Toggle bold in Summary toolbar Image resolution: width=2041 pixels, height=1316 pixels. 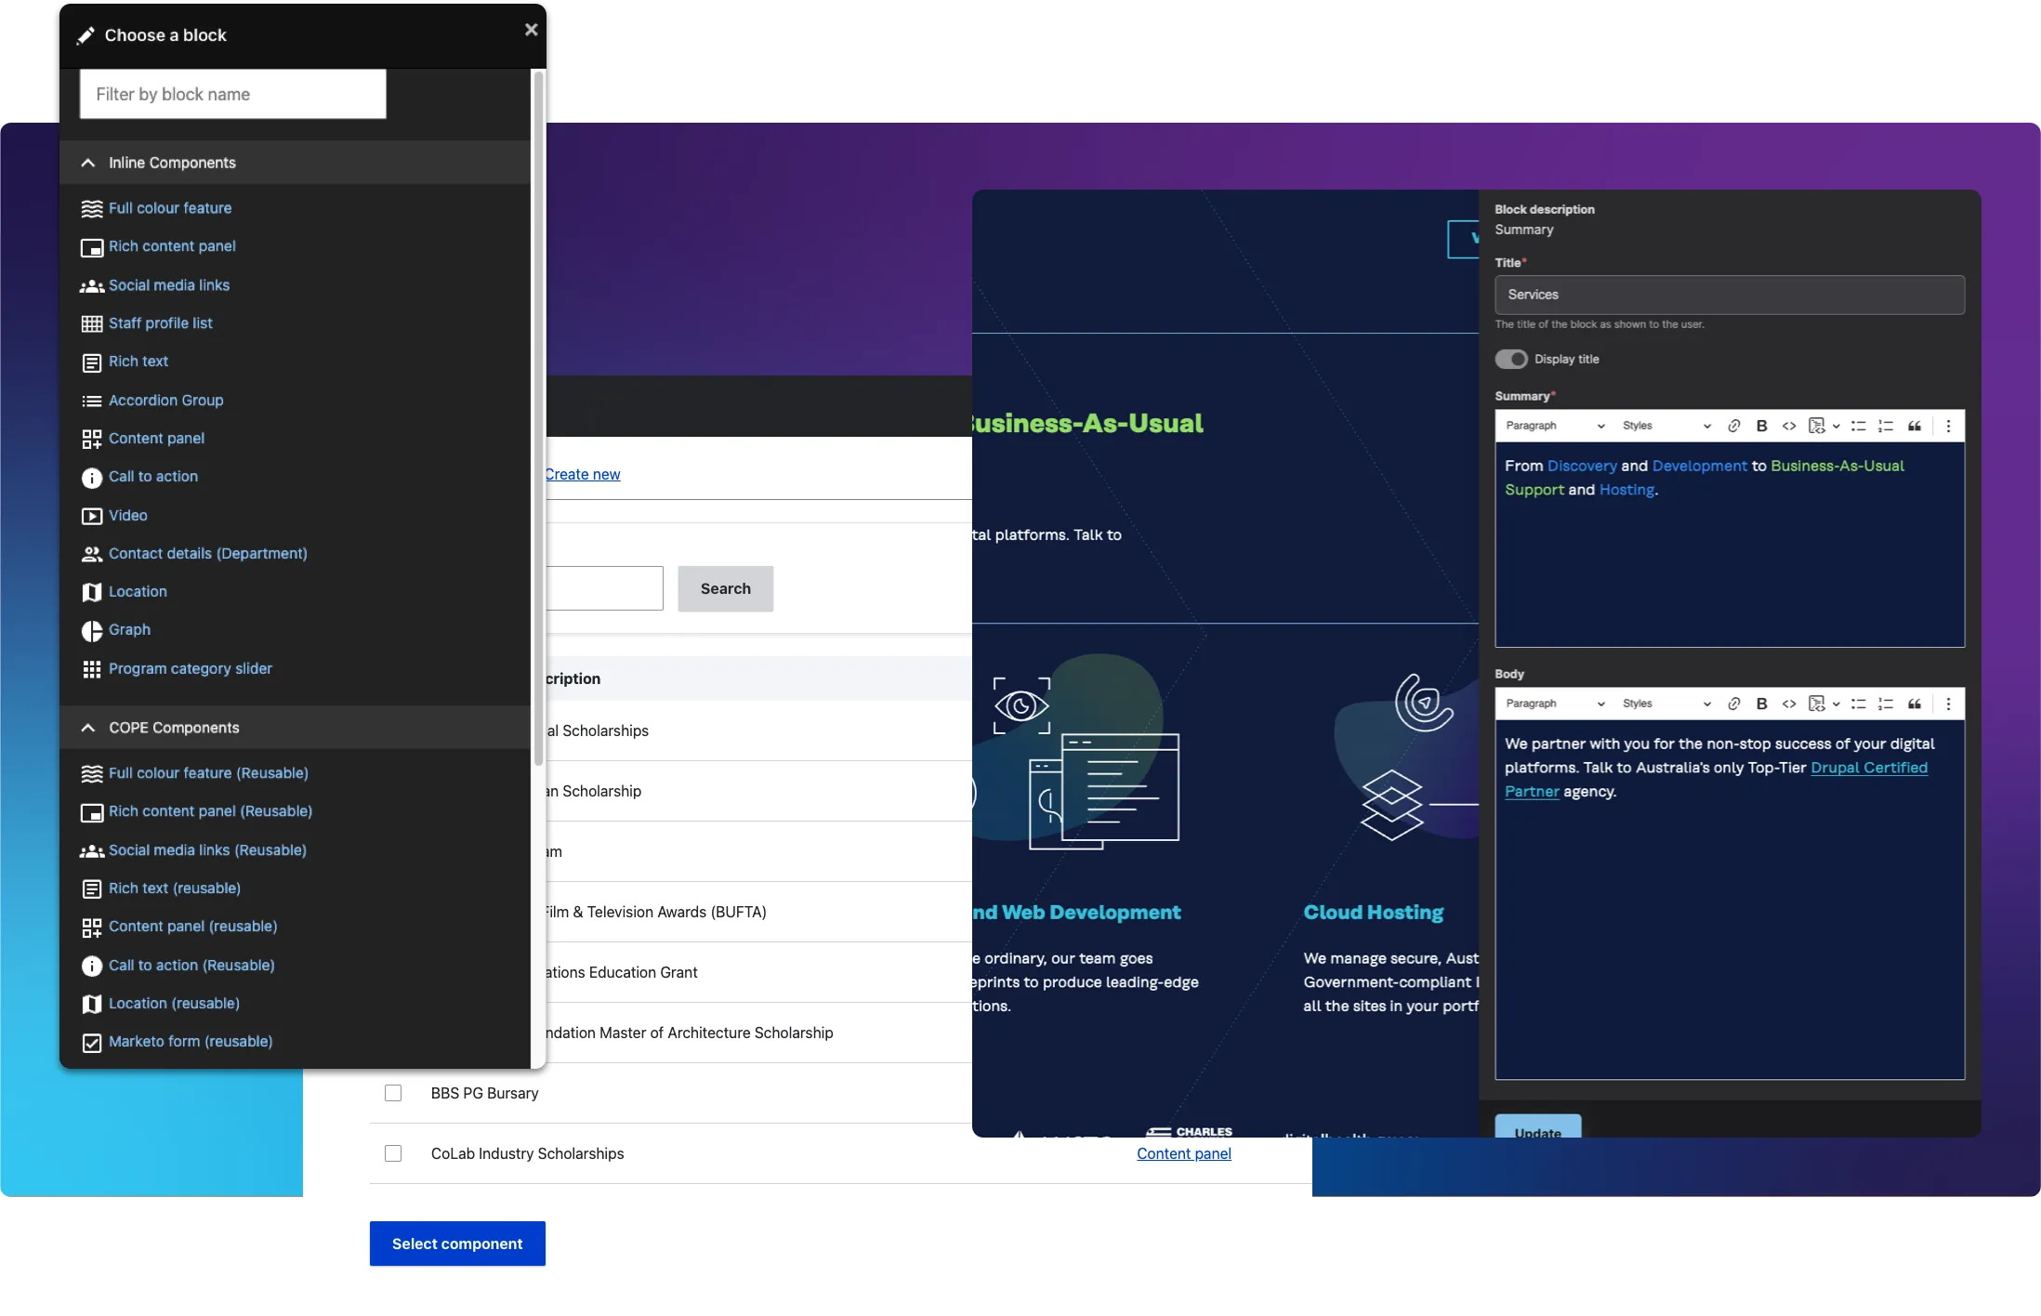tap(1761, 427)
